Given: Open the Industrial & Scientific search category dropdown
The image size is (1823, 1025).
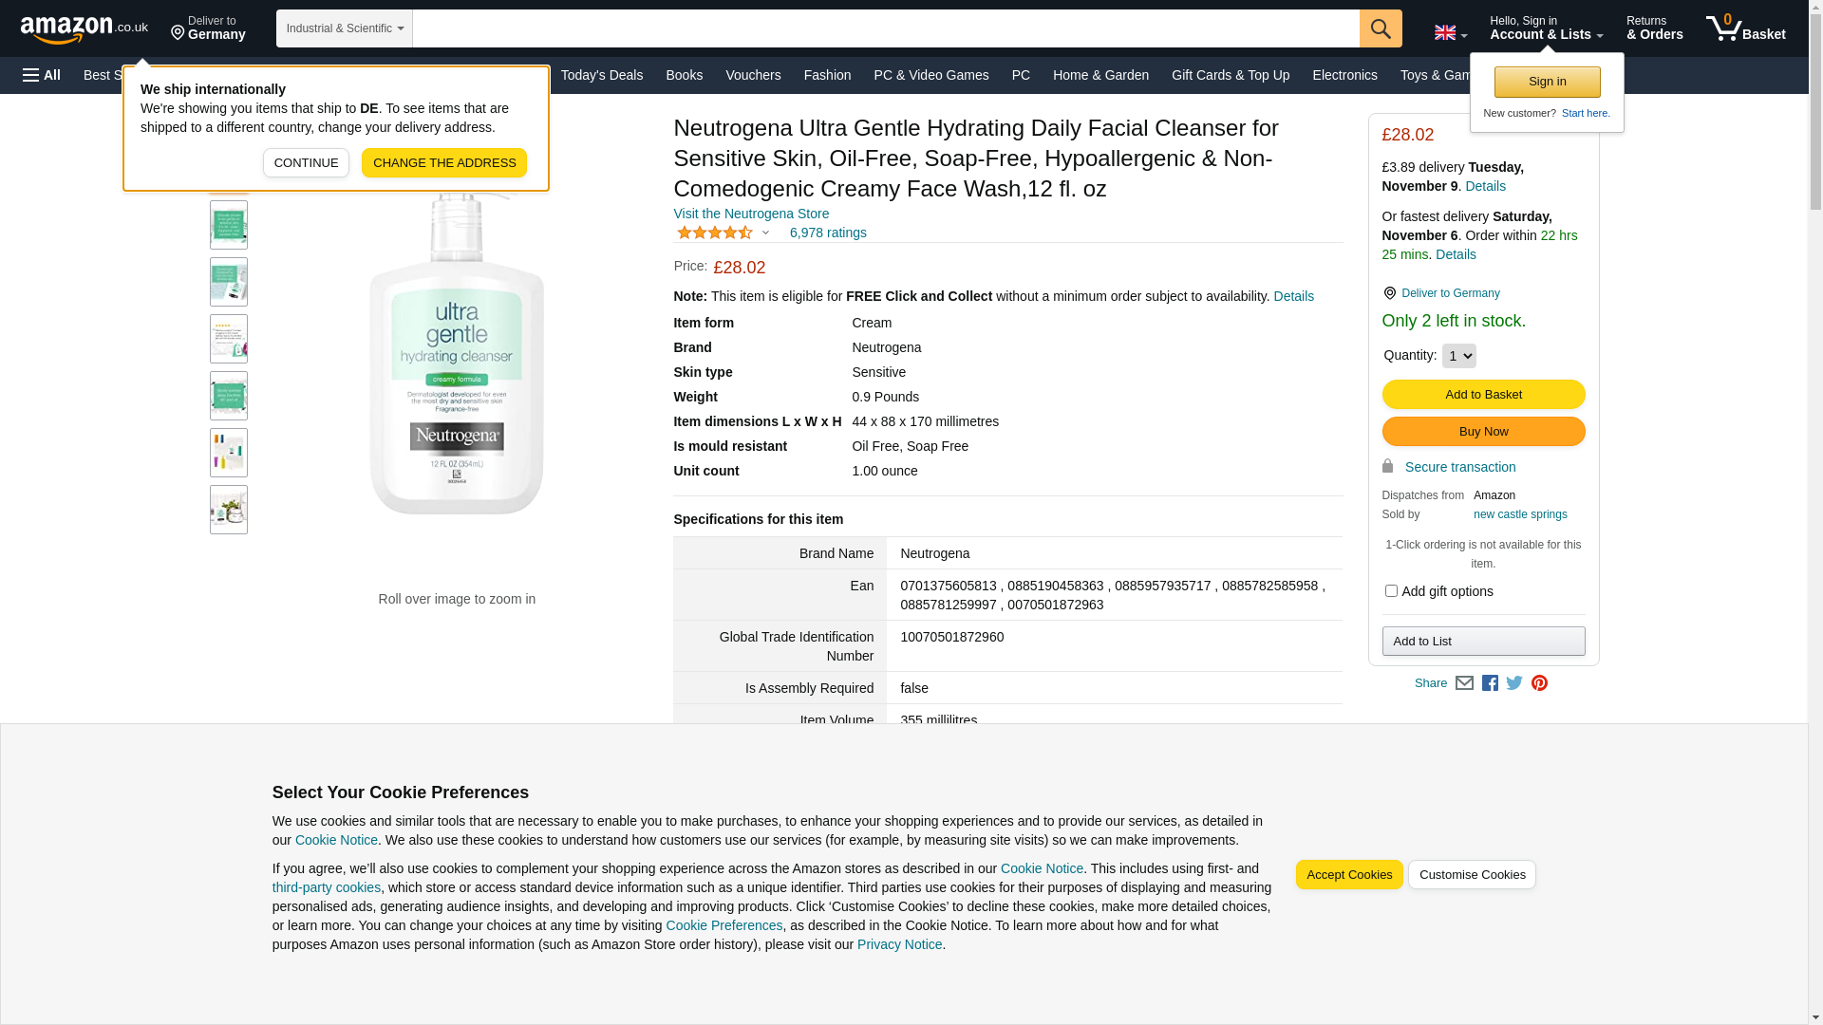Looking at the screenshot, I should (x=345, y=28).
